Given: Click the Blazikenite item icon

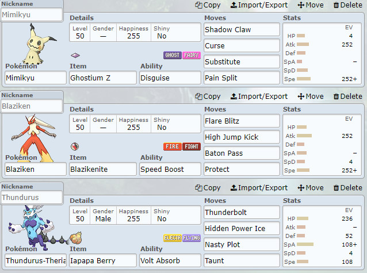Looking at the screenshot, I should point(75,147).
